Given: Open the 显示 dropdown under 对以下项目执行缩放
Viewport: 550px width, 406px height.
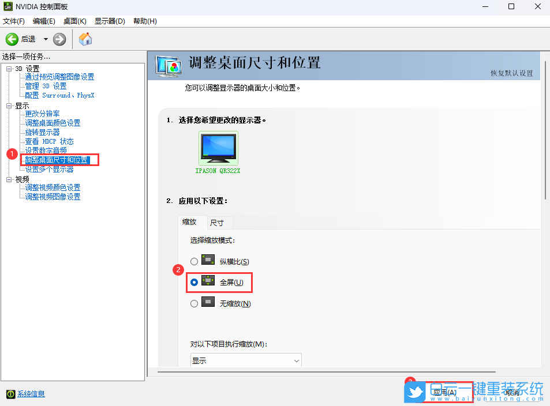Looking at the screenshot, I should click(245, 359).
